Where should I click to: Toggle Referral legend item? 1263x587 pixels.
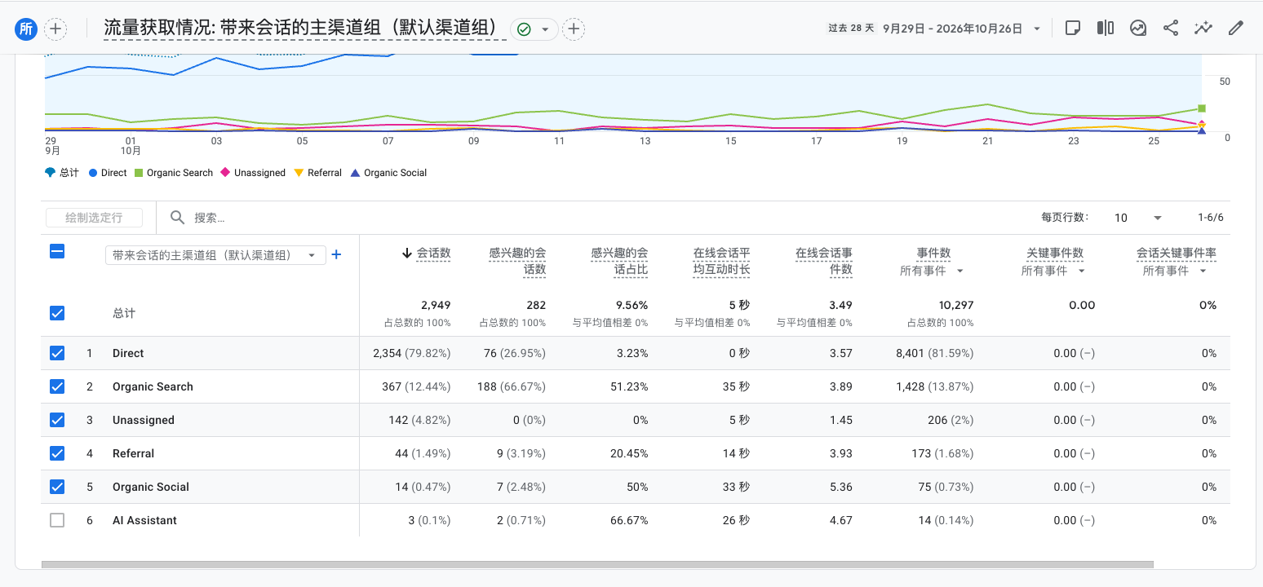(317, 173)
